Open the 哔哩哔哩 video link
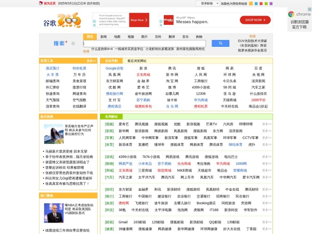312x234 pixels. pyautogui.click(x=246, y=124)
